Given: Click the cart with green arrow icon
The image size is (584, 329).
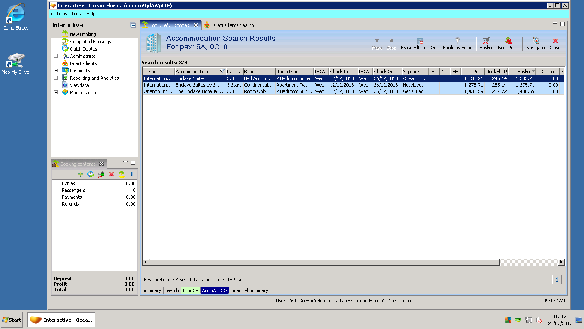Looking at the screenshot, I should click(x=101, y=174).
